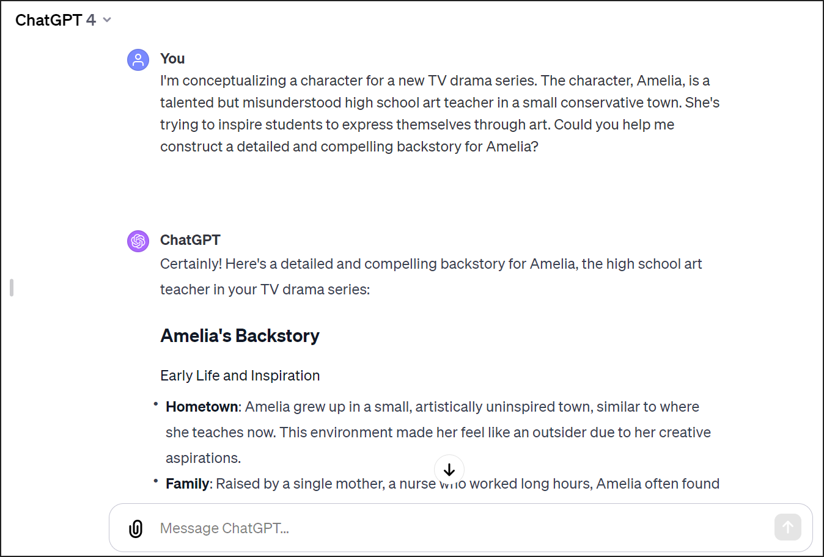Click the "Amelia's Backstory" heading
The height and width of the screenshot is (557, 824).
[240, 336]
